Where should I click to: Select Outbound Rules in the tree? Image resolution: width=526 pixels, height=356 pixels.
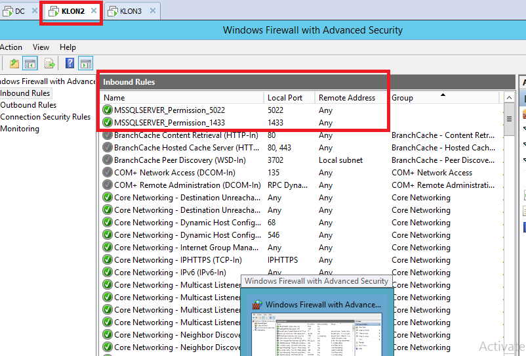[x=28, y=105]
